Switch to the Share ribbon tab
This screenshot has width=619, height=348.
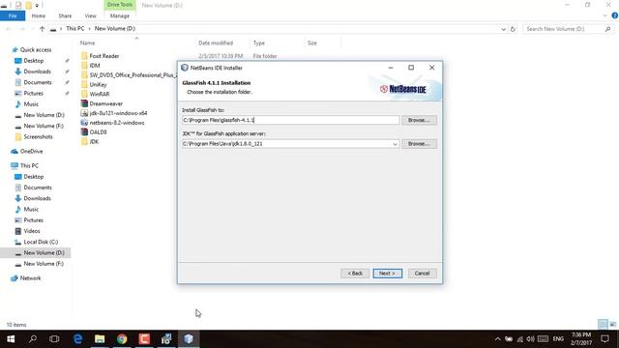[65, 15]
